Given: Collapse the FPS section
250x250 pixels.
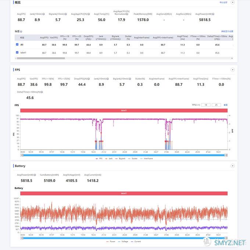Looking at the screenshot, I should pos(233,70).
